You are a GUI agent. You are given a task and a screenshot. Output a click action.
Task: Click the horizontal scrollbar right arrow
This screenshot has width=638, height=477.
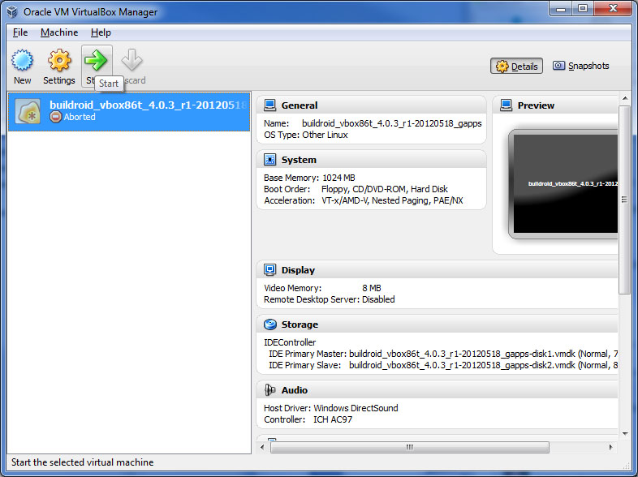click(x=610, y=447)
